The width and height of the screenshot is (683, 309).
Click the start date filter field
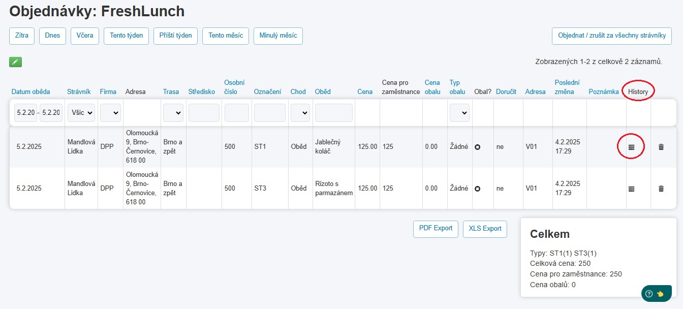click(25, 112)
